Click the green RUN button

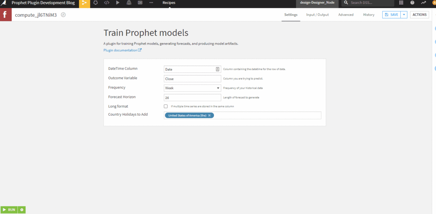(9, 210)
